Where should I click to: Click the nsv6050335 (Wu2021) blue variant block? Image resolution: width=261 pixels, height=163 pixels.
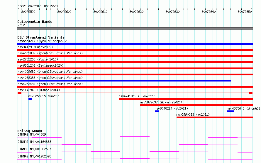(30, 99)
